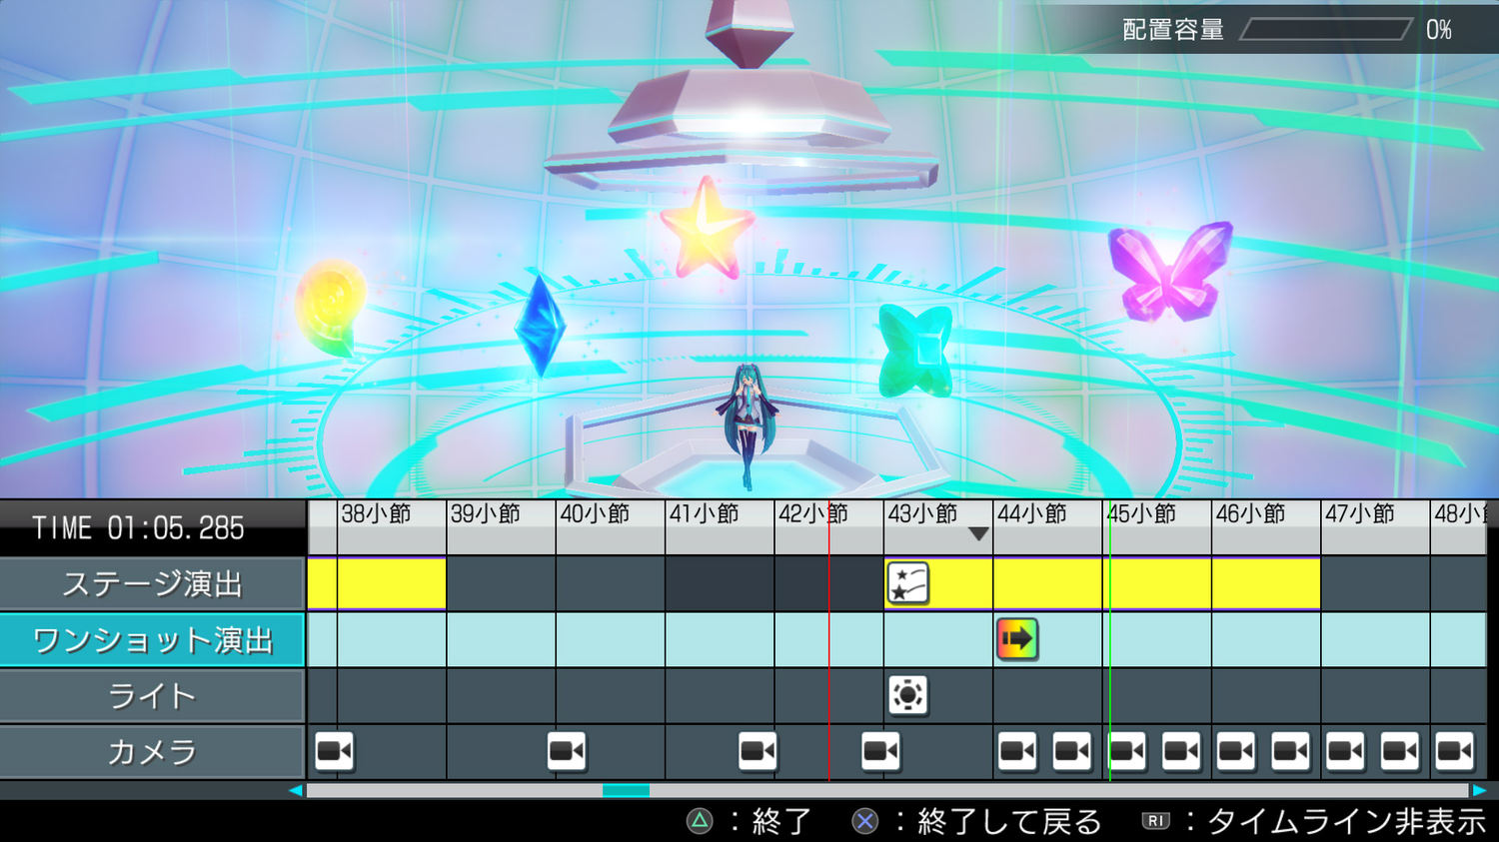Select the camera event under measure 41
The height and width of the screenshot is (842, 1499).
click(757, 751)
